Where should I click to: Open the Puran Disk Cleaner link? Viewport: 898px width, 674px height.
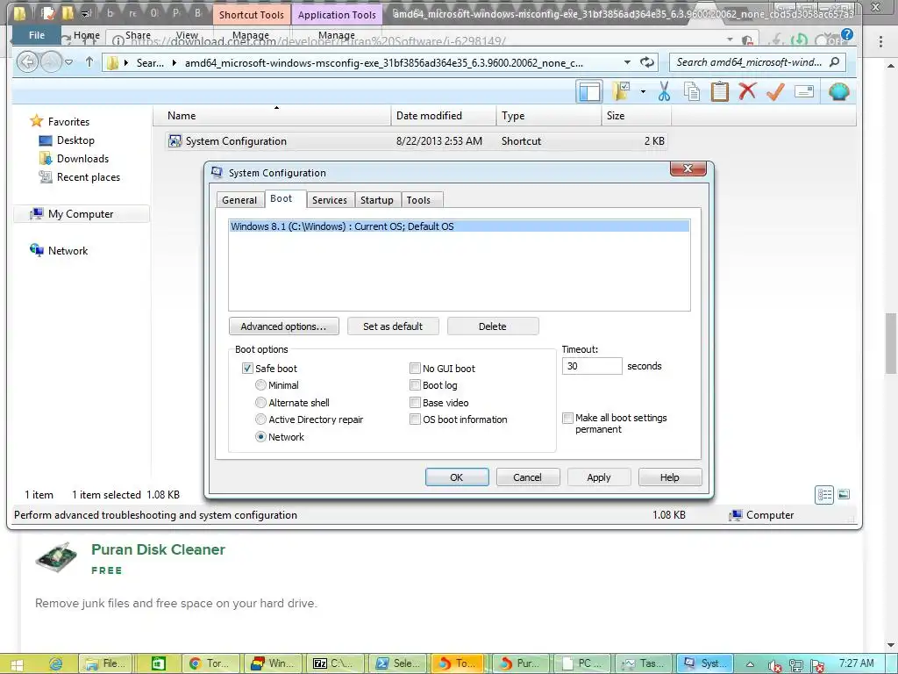click(158, 549)
